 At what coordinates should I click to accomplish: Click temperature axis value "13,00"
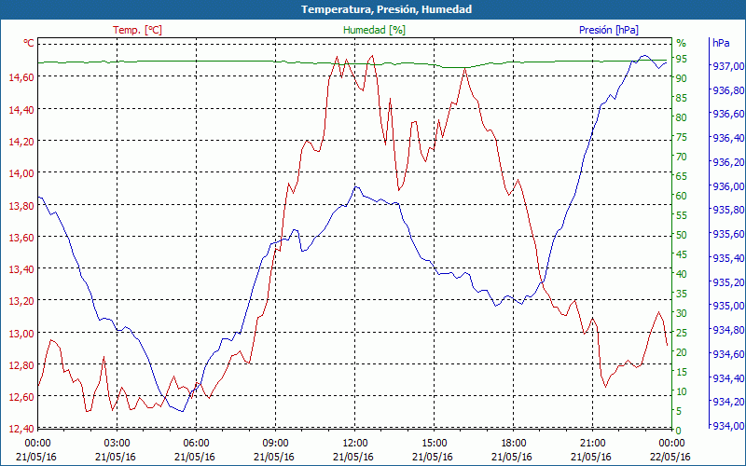click(x=21, y=334)
